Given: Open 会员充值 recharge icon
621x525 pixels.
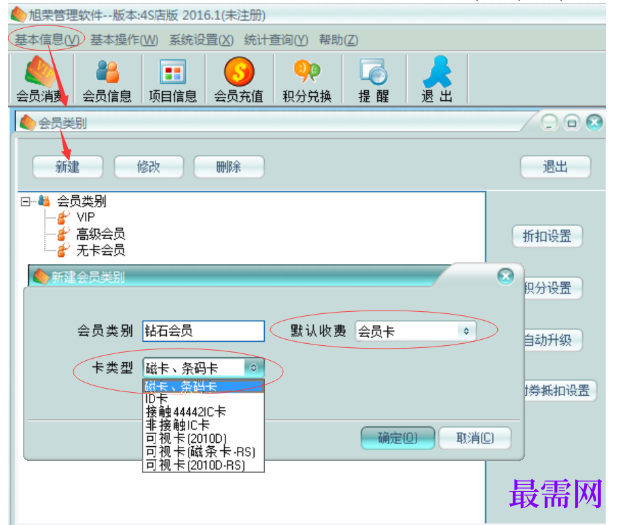Looking at the screenshot, I should 239,79.
